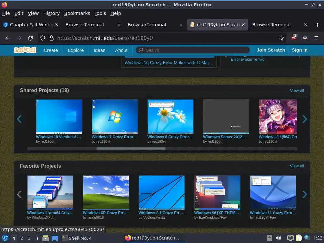The width and height of the screenshot is (324, 243).
Task: Open the View menu
Action: click(x=33, y=13)
